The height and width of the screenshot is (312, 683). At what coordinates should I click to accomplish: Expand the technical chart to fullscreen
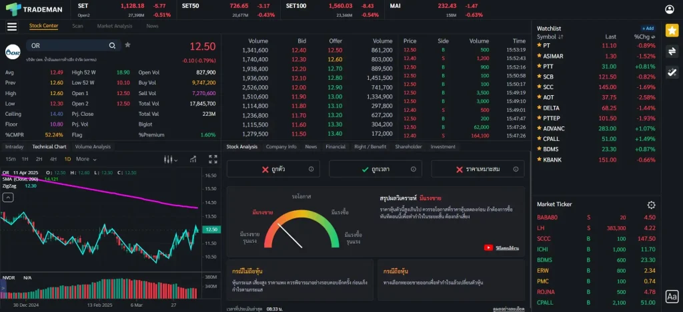(213, 160)
